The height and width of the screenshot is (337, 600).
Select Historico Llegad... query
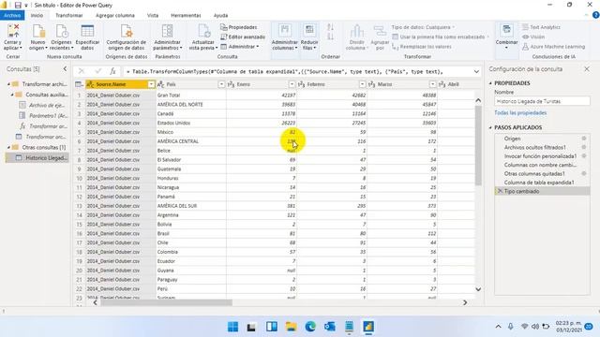(37, 158)
